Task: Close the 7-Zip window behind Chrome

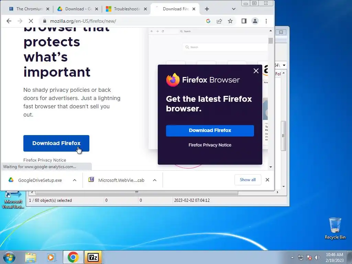Action: point(281,32)
